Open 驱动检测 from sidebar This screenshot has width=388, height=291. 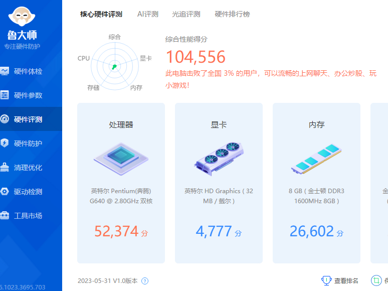point(31,192)
